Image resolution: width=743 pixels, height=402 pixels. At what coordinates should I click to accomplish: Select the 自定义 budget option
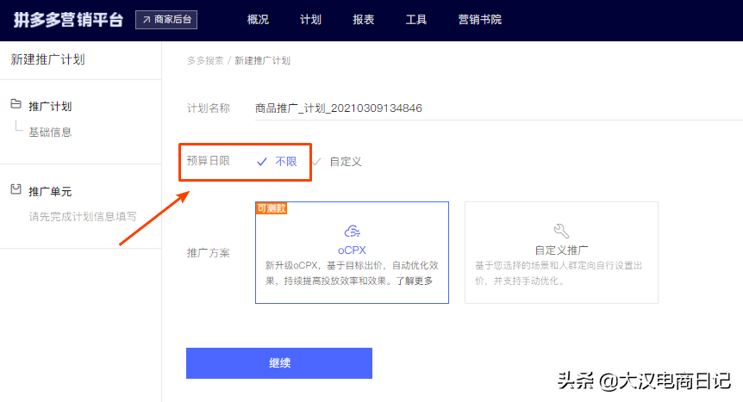[x=338, y=162]
